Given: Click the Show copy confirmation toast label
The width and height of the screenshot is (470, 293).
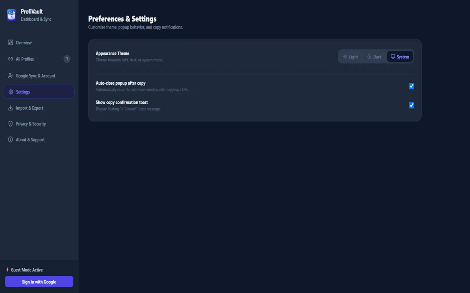Looking at the screenshot, I should pyautogui.click(x=122, y=102).
